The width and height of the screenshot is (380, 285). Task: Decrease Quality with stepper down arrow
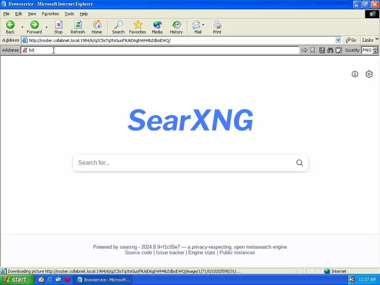(x=376, y=52)
